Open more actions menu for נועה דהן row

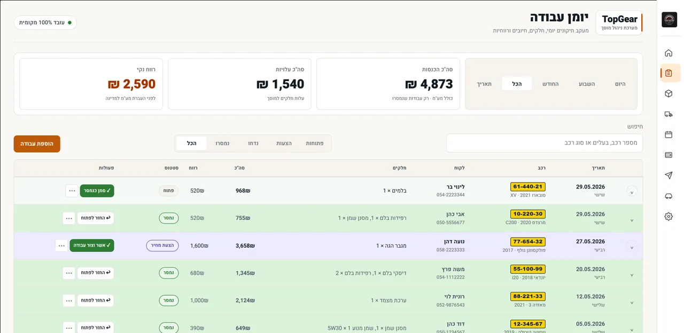pos(61,245)
